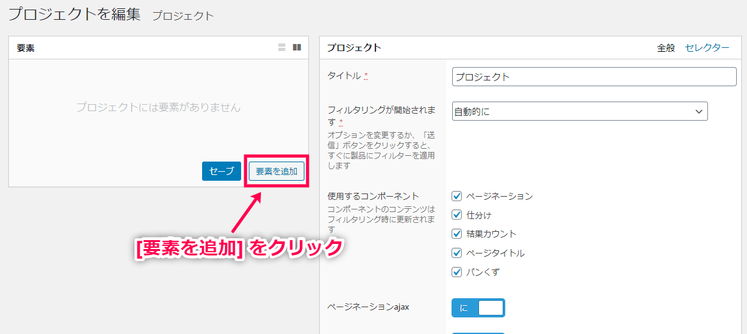Click the 要素を追加 button
This screenshot has height=334, width=747.
[276, 171]
